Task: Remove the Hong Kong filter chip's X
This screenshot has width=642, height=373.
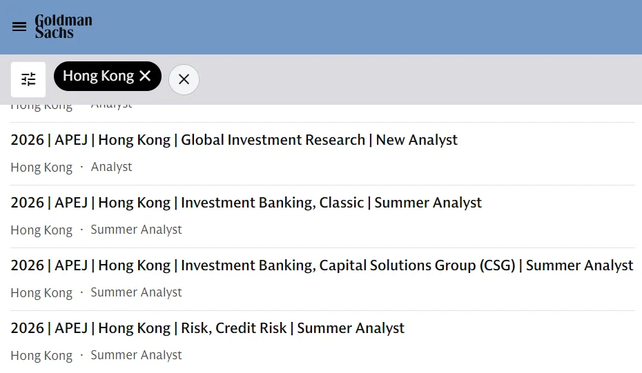Action: click(x=145, y=76)
